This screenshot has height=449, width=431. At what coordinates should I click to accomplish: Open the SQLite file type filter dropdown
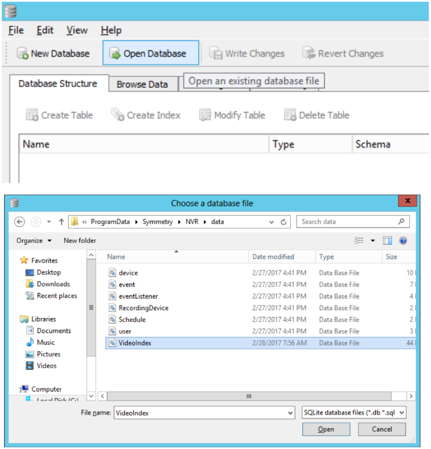click(353, 413)
